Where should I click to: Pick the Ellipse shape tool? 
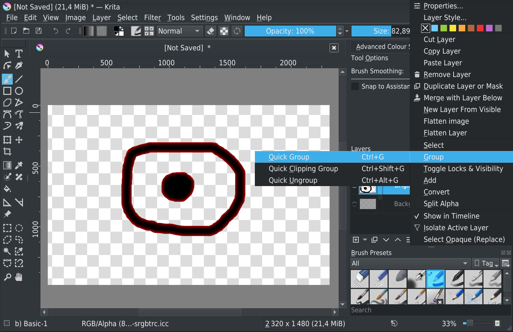point(19,91)
